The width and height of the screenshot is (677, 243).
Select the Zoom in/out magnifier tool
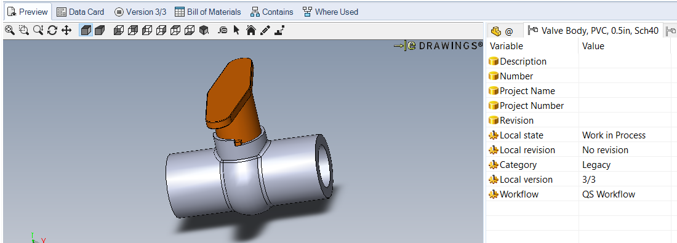point(38,30)
